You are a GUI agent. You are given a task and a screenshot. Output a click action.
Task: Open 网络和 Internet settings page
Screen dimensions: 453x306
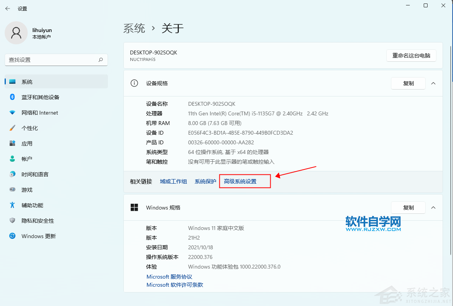[56, 113]
